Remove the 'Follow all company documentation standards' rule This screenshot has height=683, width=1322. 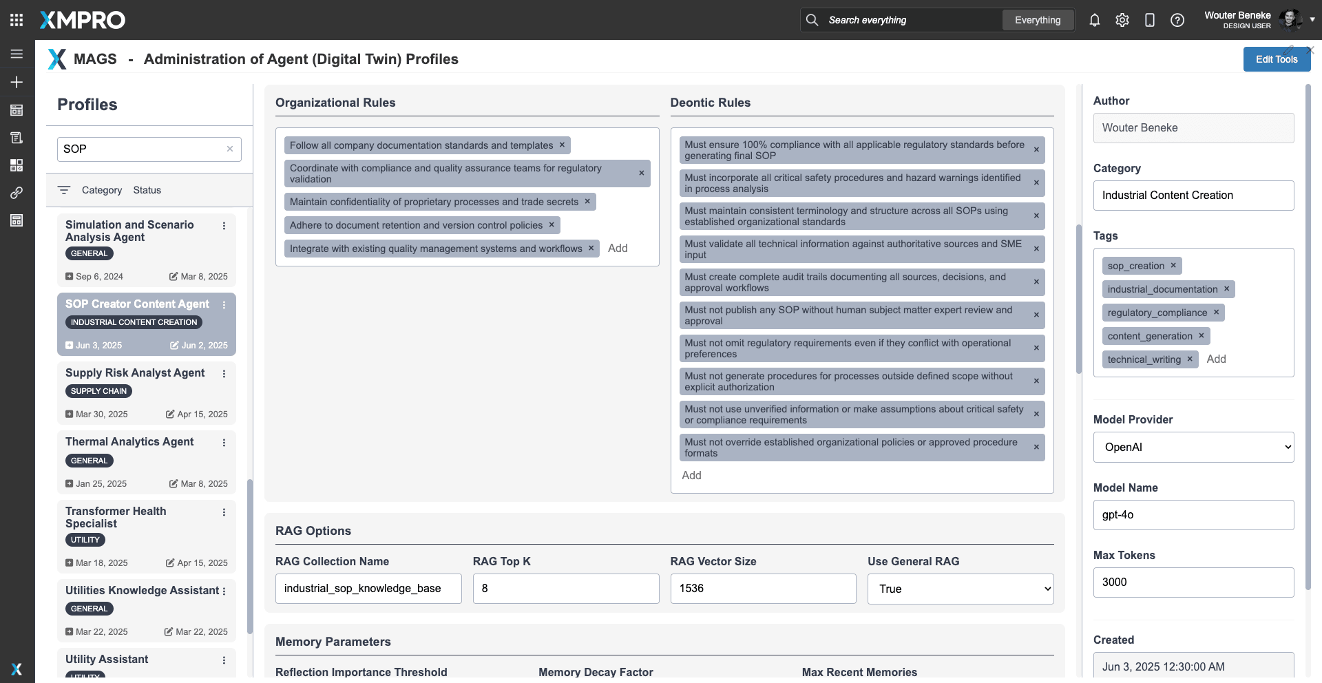562,145
